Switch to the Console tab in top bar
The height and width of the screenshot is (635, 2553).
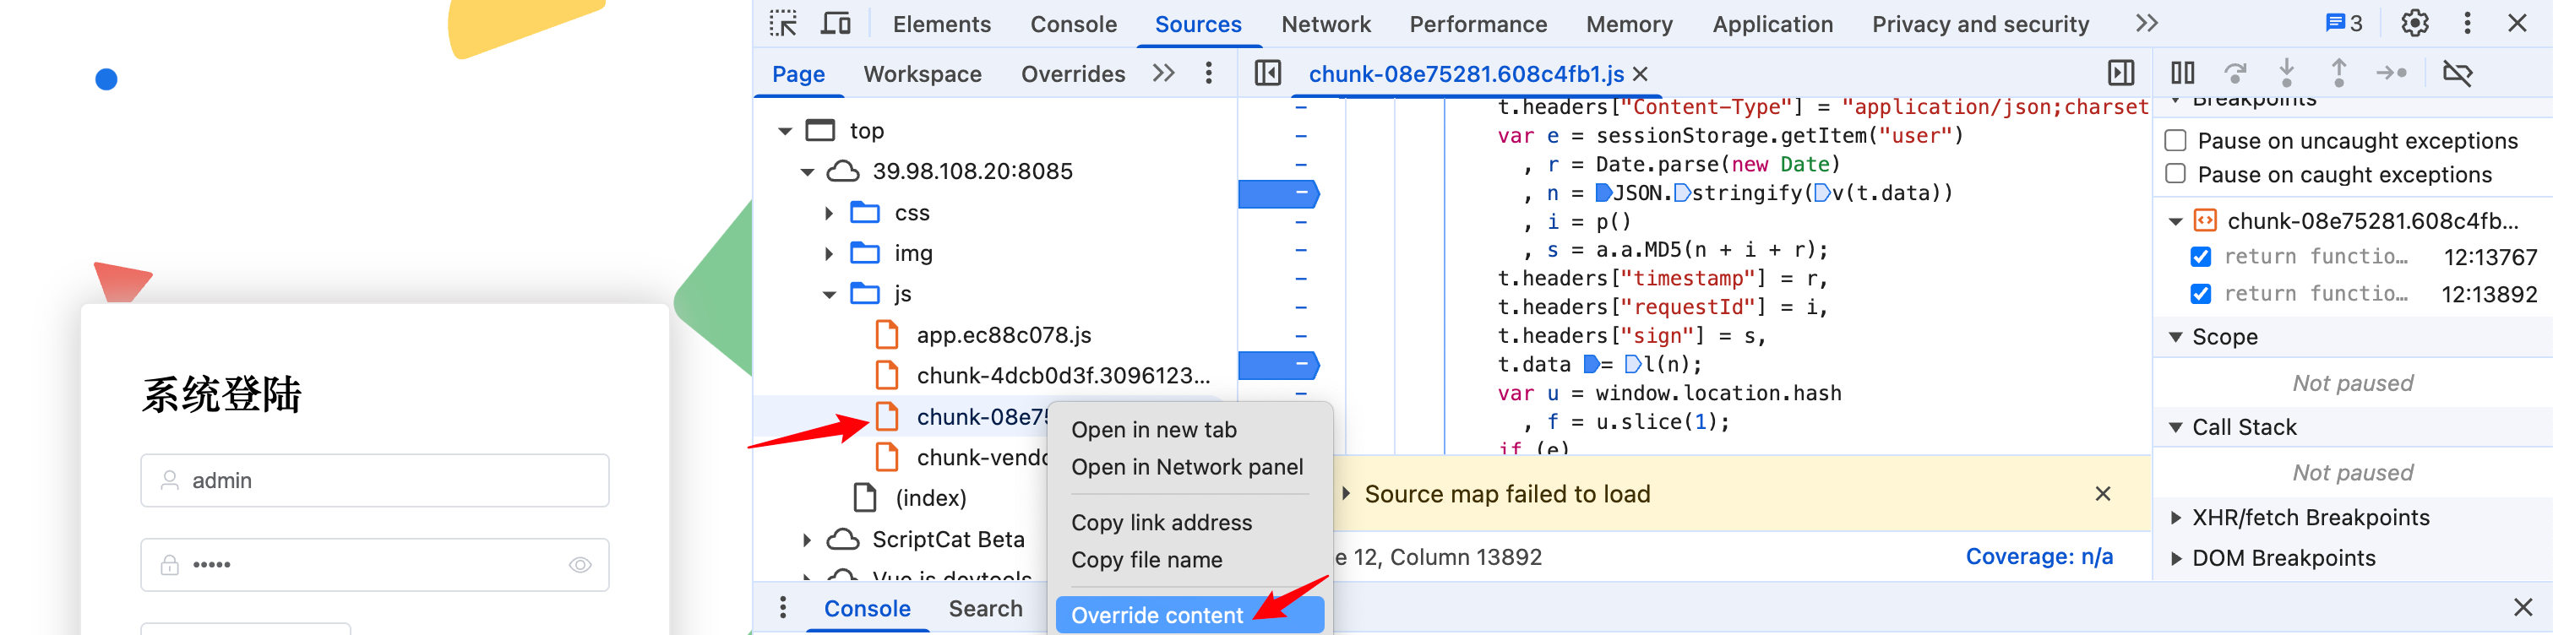1072,24
